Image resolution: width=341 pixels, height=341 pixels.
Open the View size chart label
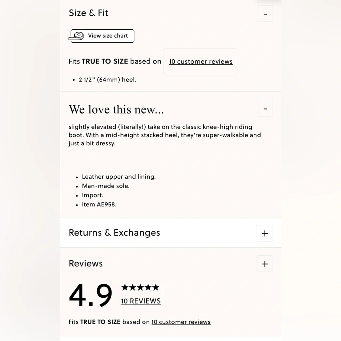108,36
